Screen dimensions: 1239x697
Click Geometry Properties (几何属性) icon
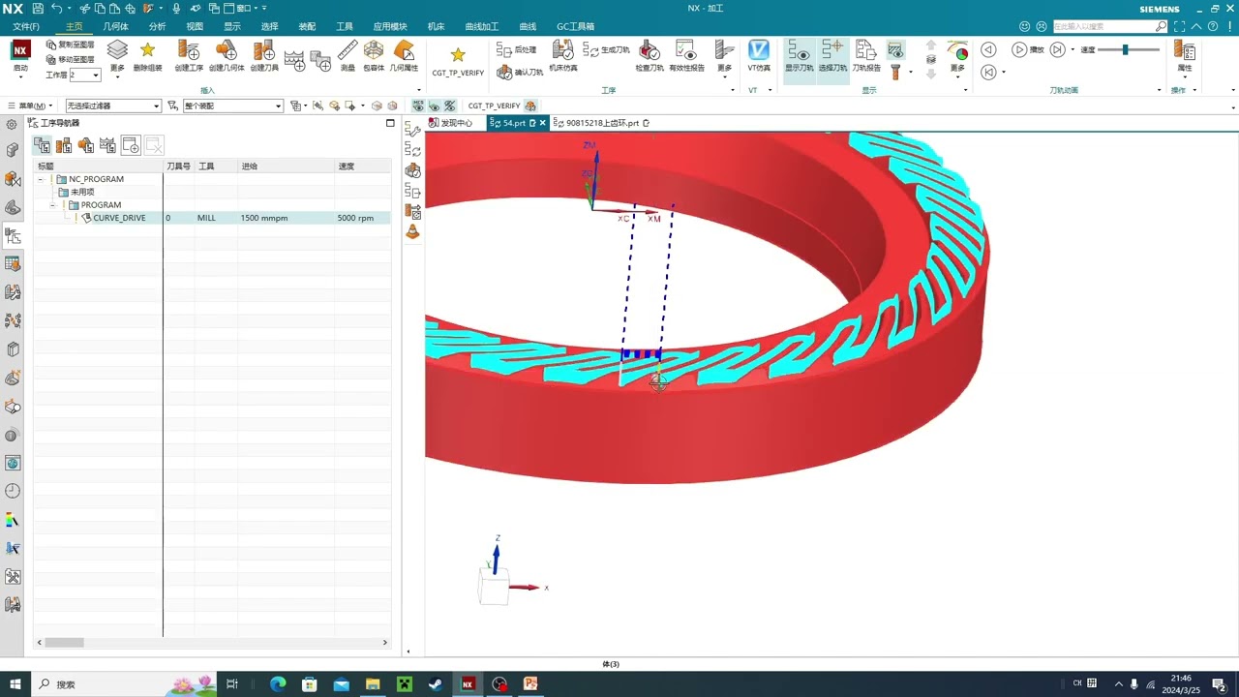coord(404,50)
